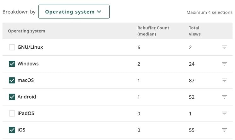235x140 pixels.
Task: Open the Operating system breakdown dropdown
Action: coord(74,12)
